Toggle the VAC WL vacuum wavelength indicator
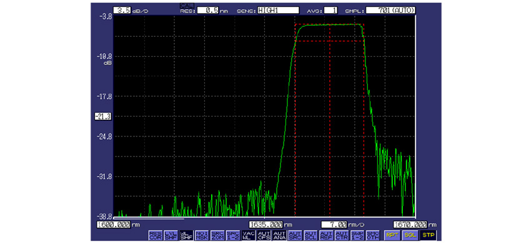The image size is (531, 243). pos(248,235)
